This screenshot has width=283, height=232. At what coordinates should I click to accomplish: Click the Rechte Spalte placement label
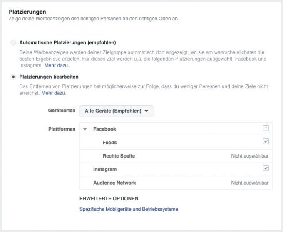tap(119, 156)
